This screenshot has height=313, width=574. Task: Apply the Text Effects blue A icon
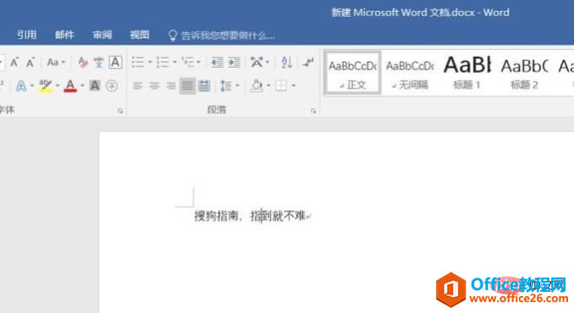(21, 86)
